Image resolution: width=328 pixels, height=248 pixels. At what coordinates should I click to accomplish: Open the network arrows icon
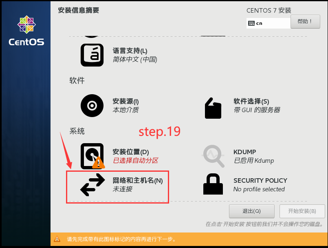92,185
